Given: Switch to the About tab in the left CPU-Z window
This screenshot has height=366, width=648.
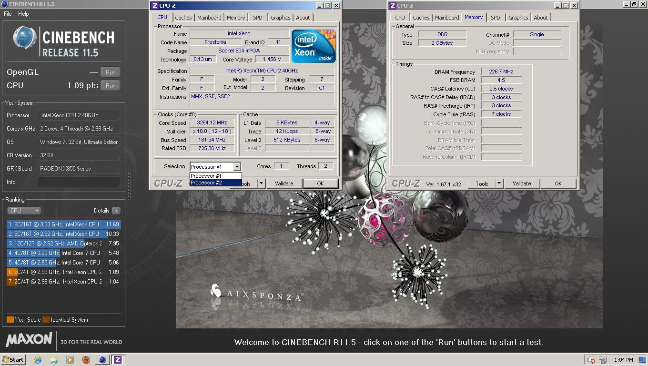Looking at the screenshot, I should [303, 18].
